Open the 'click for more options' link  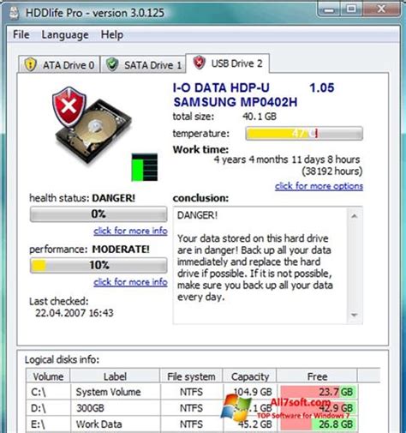pos(319,186)
